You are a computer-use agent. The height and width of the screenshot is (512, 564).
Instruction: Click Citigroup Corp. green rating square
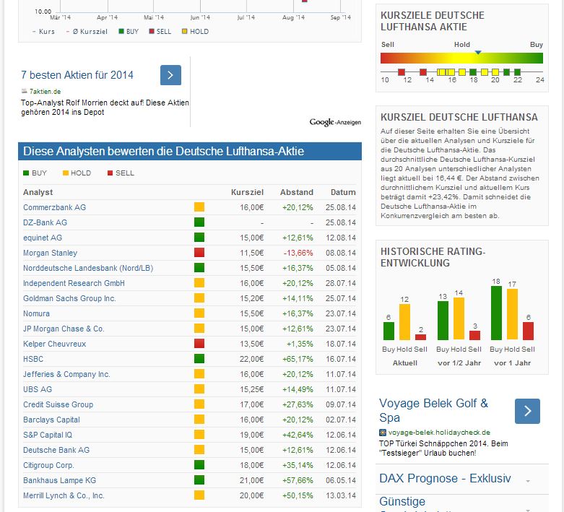point(199,464)
